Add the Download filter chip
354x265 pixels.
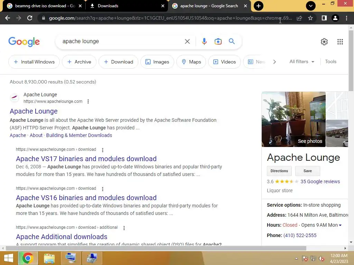118,62
